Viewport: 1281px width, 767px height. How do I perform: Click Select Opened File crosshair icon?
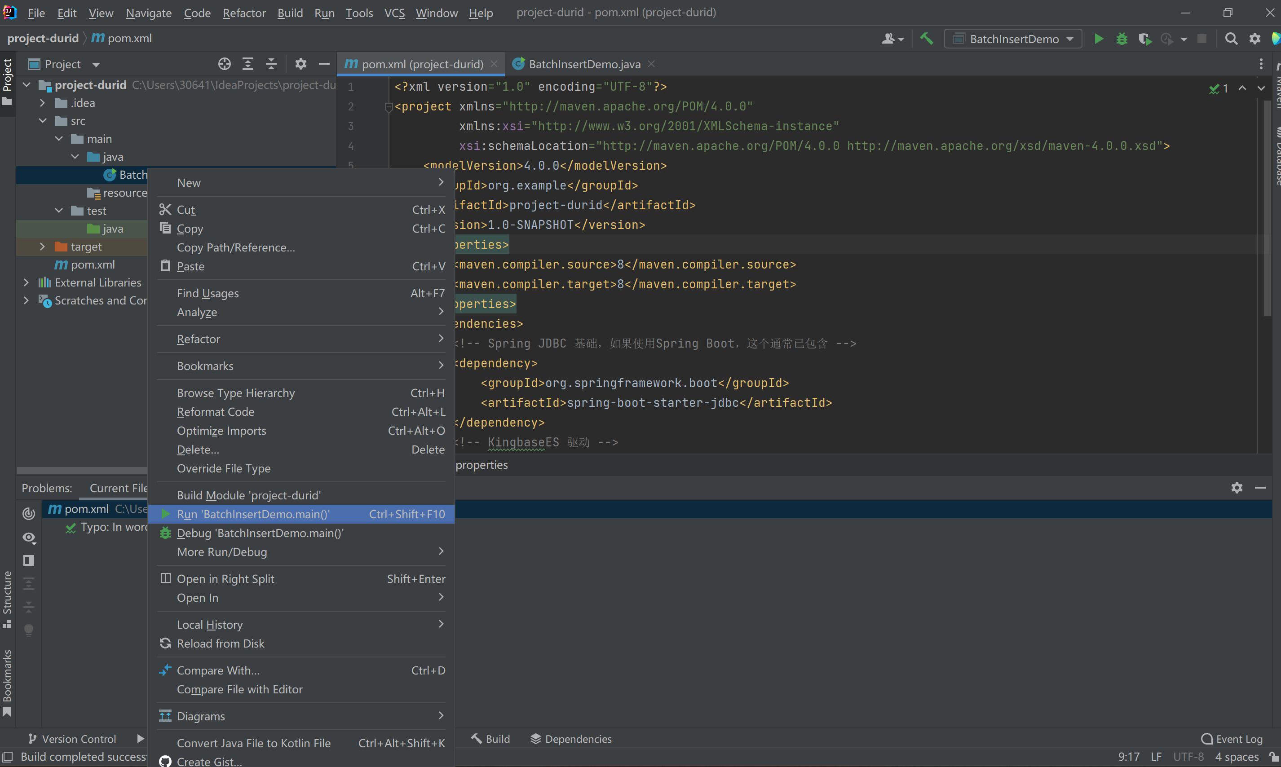click(225, 64)
